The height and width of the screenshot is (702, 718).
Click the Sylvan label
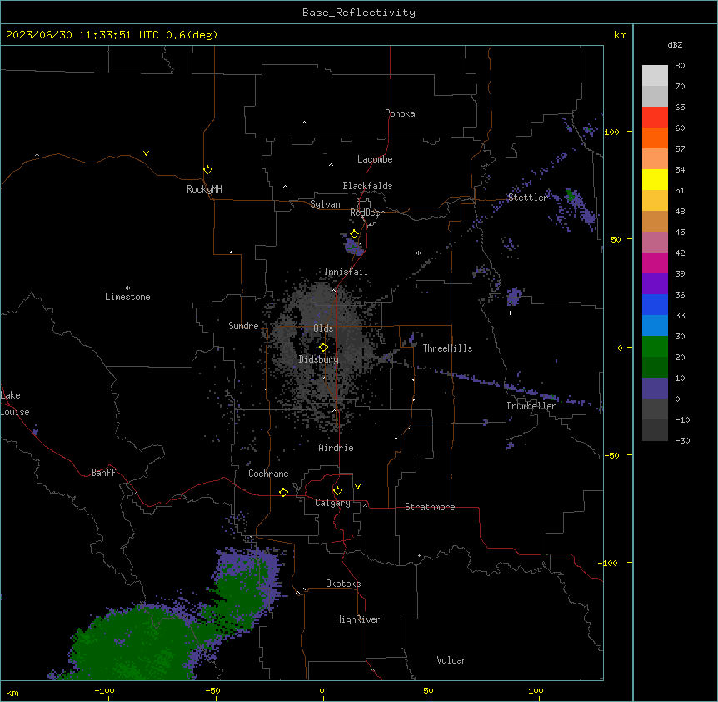tap(325, 204)
